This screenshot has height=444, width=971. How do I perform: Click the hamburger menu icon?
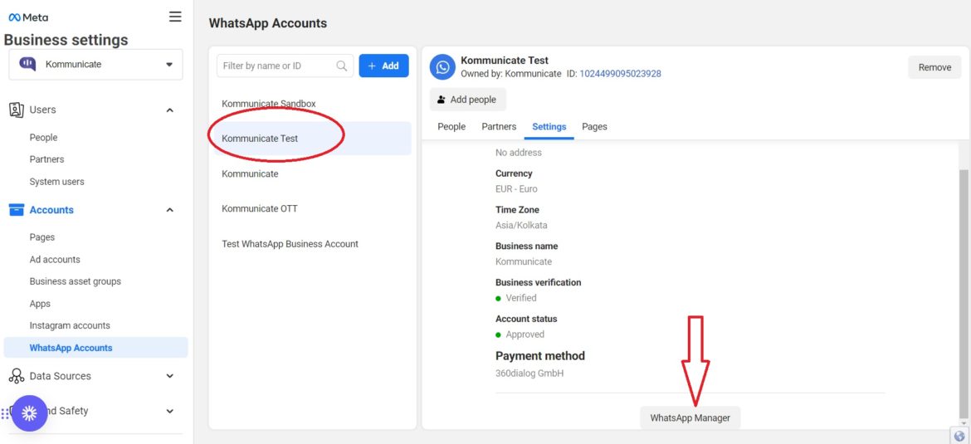click(x=174, y=17)
